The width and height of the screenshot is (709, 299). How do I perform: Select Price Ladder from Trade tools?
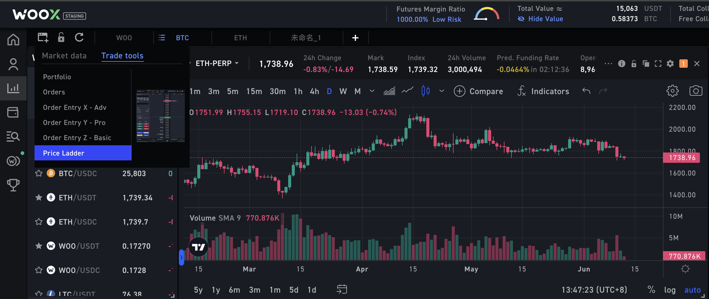pyautogui.click(x=83, y=153)
